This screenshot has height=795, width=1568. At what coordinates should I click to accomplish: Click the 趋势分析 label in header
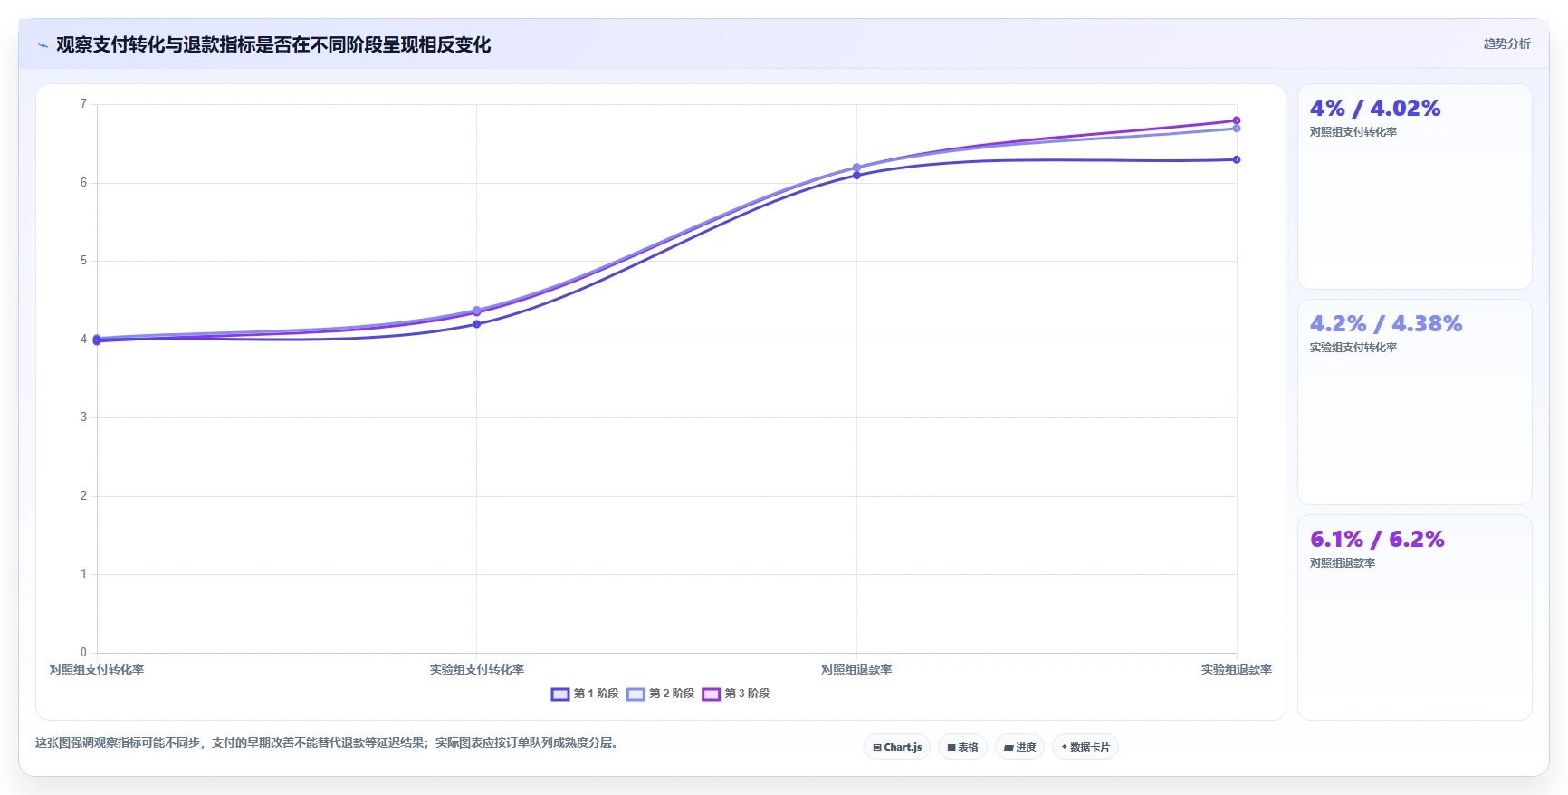(x=1506, y=43)
